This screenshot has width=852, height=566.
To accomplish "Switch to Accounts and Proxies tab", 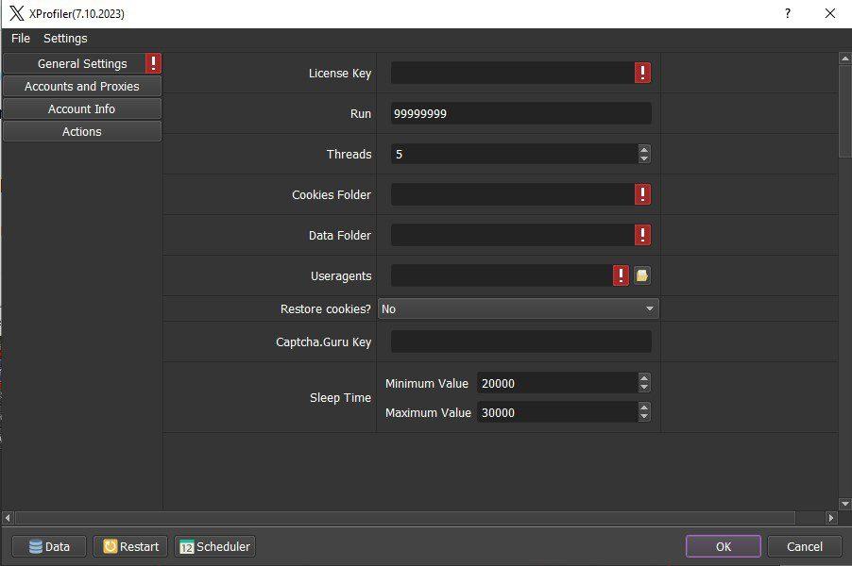I will pos(82,86).
